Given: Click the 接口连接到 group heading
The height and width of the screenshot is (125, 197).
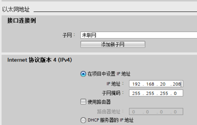Looking at the screenshot, I should (x=21, y=21).
